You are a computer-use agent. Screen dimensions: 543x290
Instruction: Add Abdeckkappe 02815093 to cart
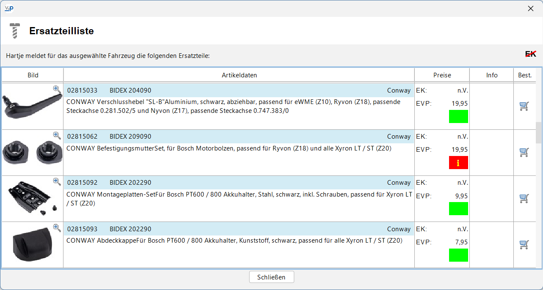(x=524, y=245)
